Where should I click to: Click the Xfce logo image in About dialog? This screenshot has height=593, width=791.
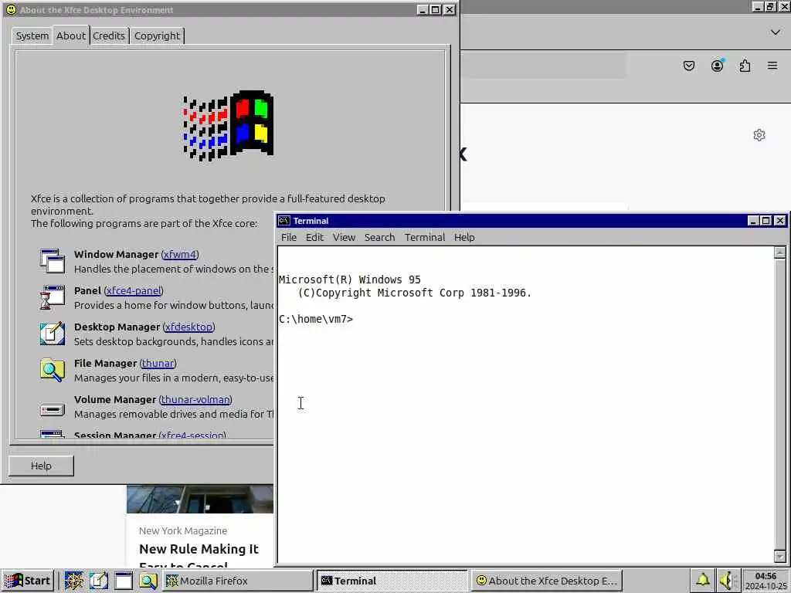point(229,125)
